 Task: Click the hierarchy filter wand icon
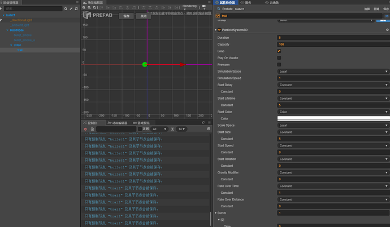click(71, 8)
